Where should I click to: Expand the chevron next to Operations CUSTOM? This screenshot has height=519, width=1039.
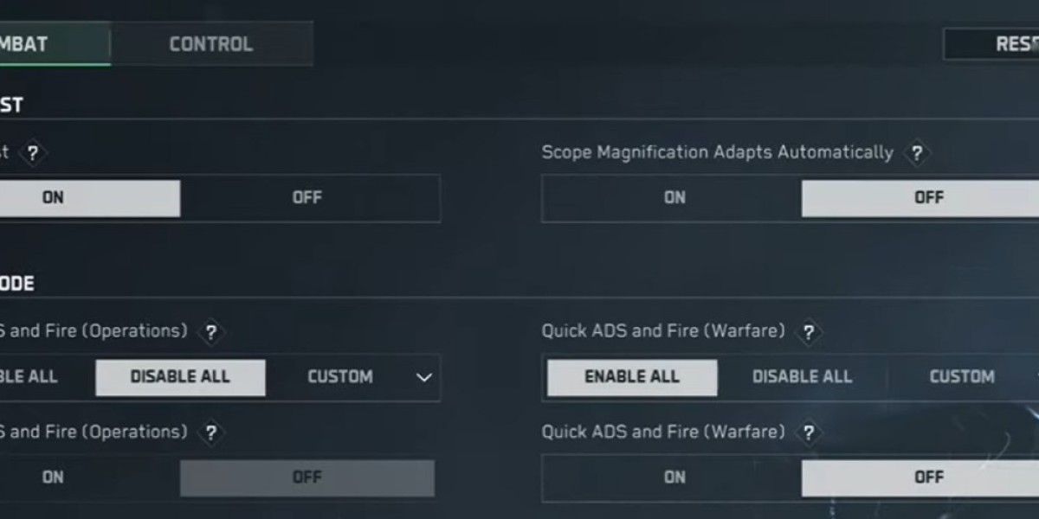pos(423,378)
